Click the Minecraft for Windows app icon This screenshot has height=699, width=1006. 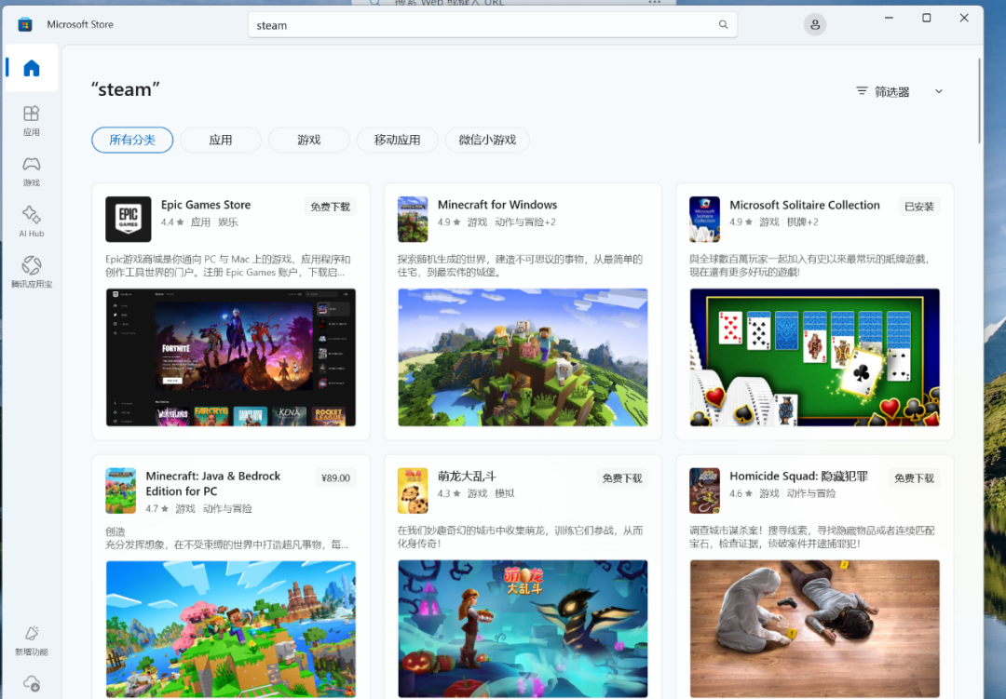(x=413, y=220)
